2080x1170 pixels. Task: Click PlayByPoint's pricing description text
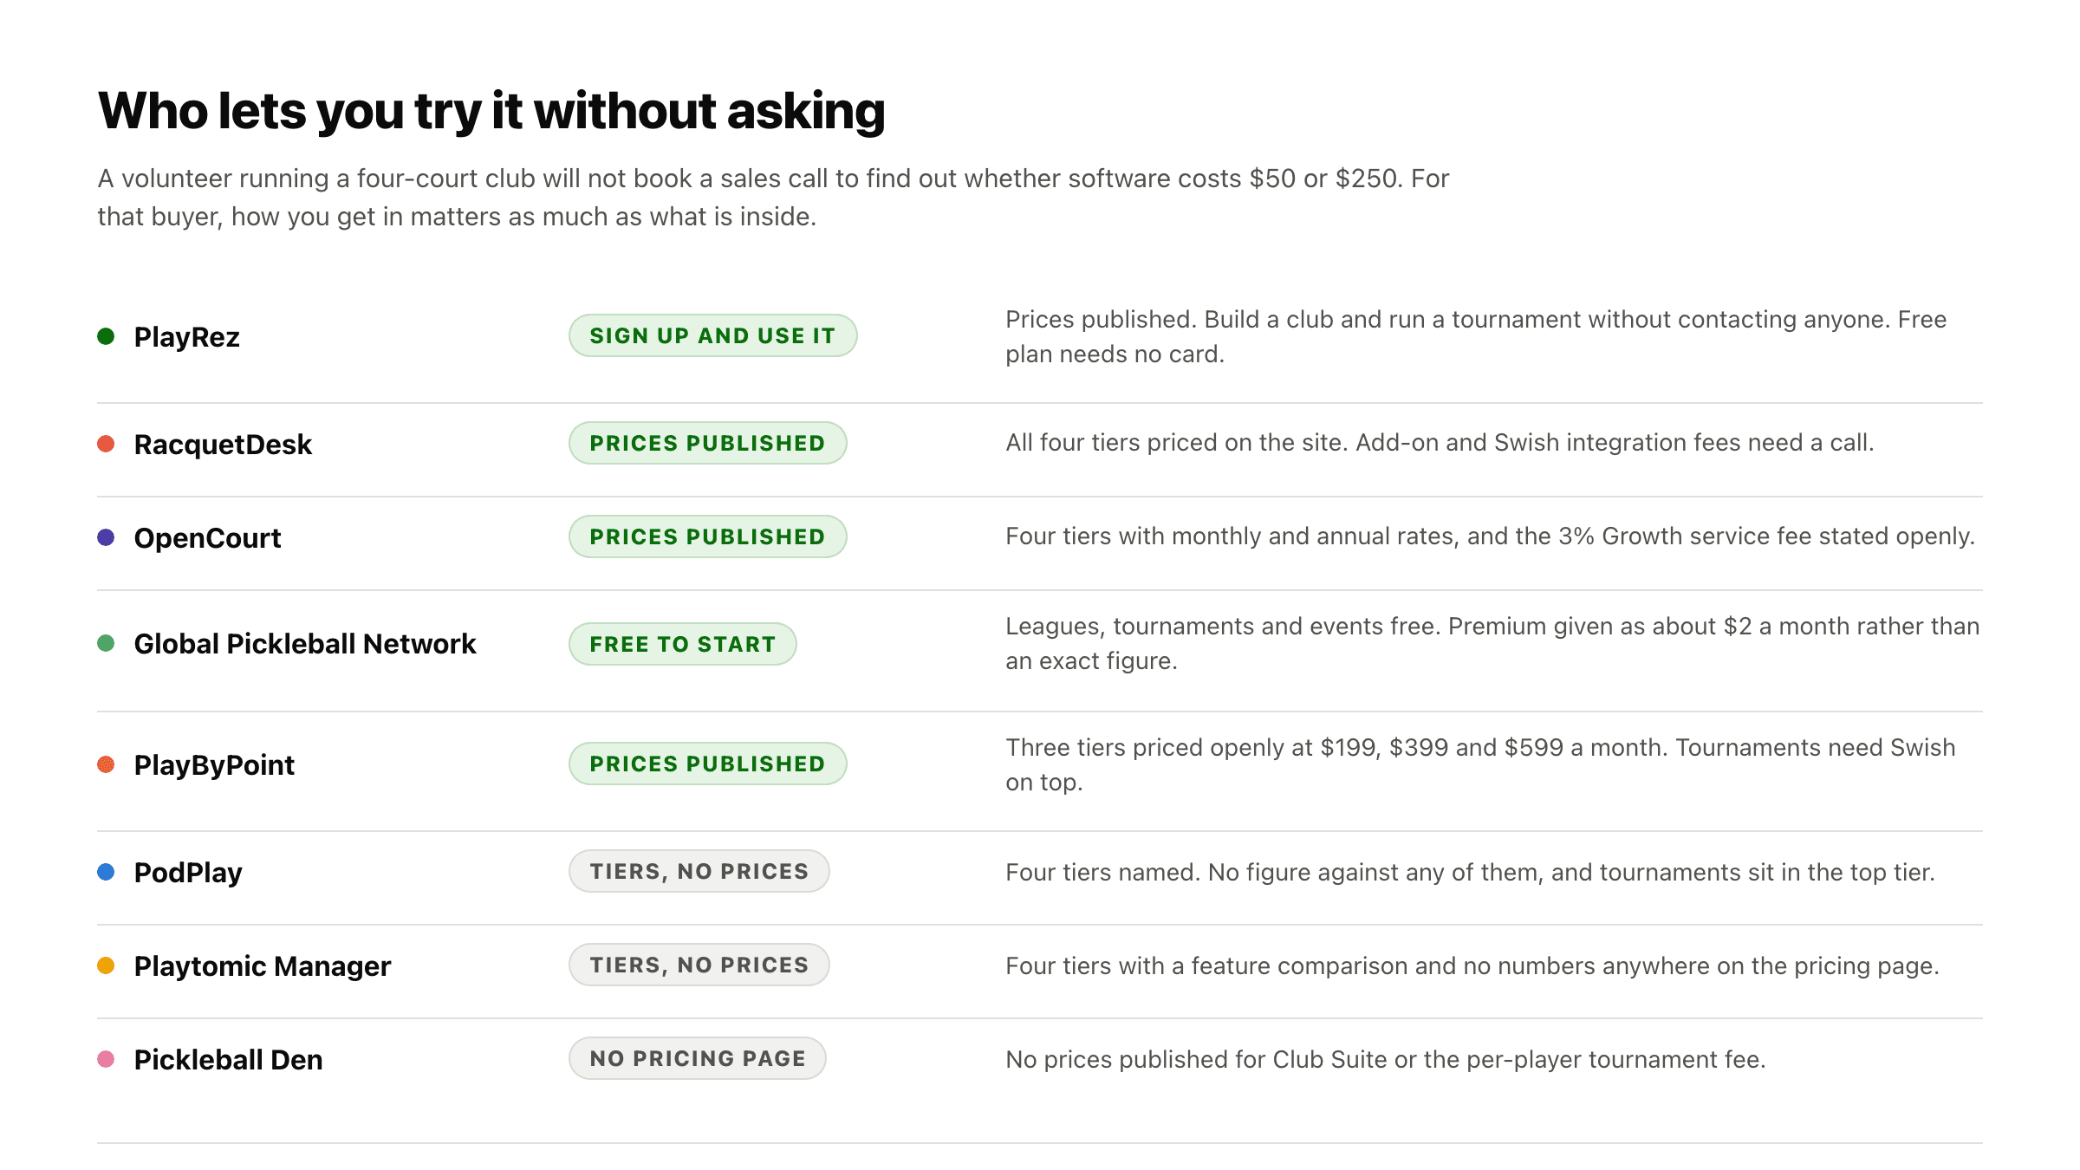1480,764
